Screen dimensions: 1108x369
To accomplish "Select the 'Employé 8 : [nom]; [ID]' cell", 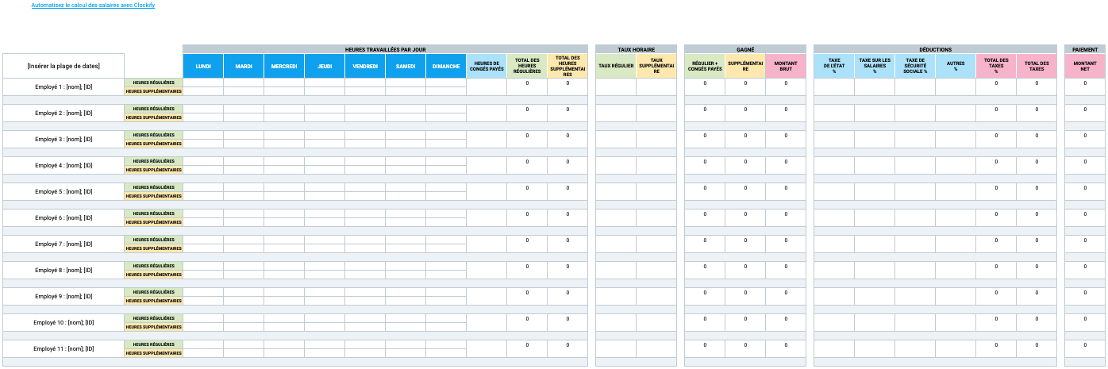I will click(63, 270).
